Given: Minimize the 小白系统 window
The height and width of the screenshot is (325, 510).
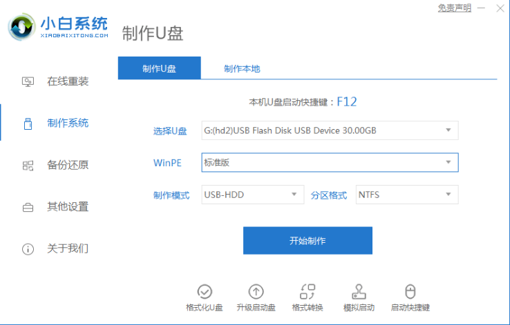Looking at the screenshot, I should point(482,8).
